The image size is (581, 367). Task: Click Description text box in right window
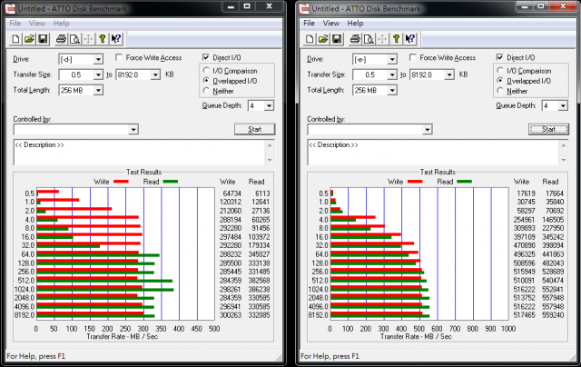[x=433, y=153]
